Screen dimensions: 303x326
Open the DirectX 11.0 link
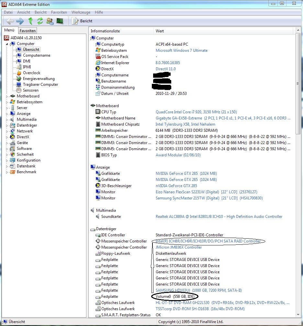point(165,69)
